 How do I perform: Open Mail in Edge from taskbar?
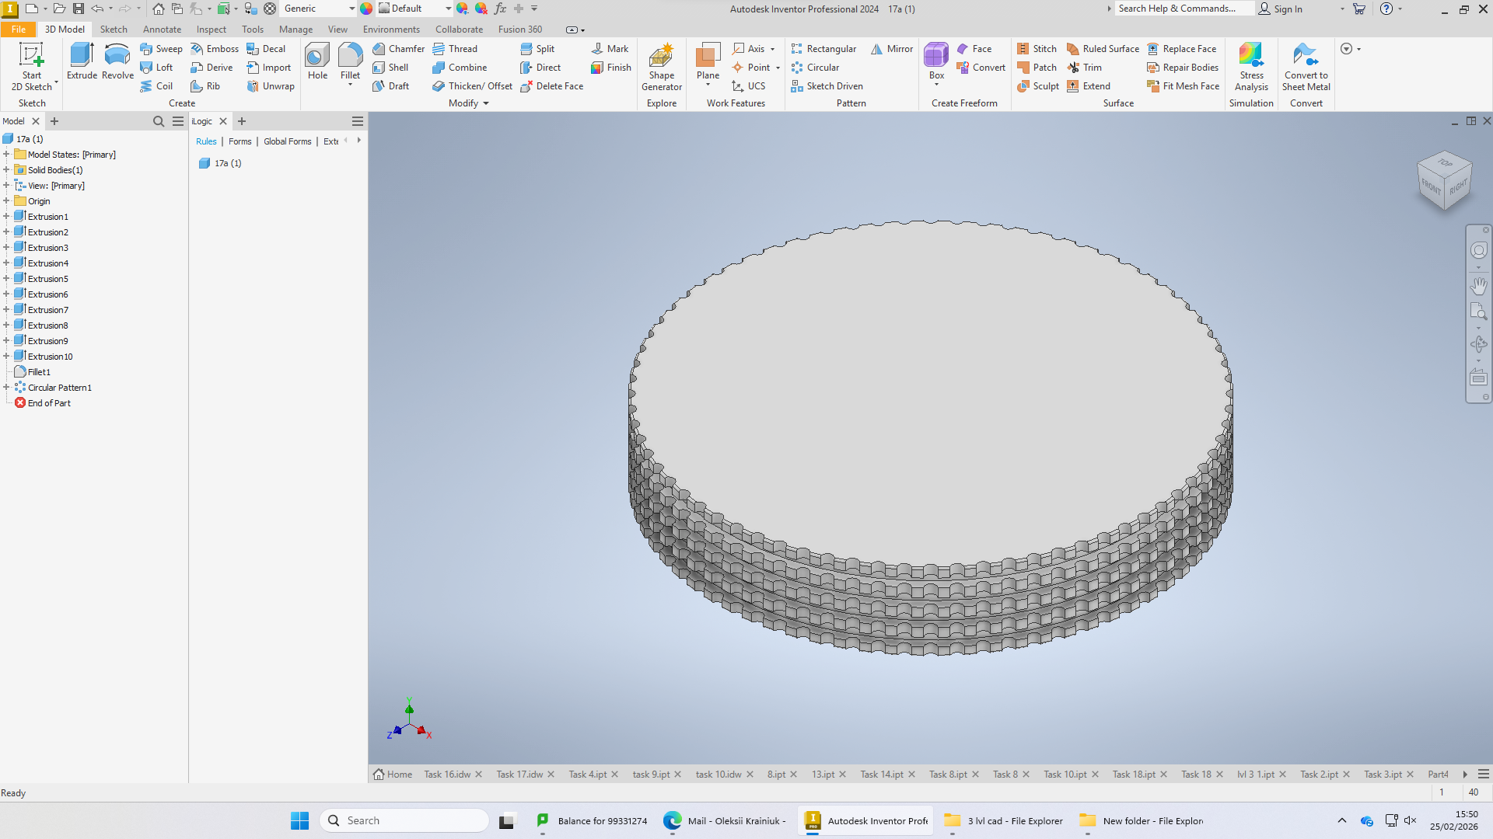coord(725,820)
